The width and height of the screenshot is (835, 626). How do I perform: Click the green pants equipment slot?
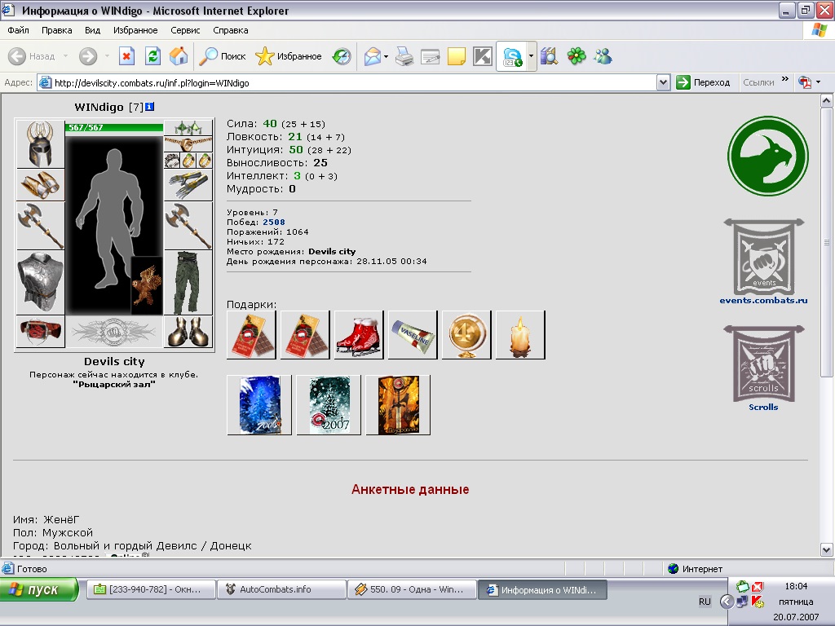pyautogui.click(x=188, y=282)
